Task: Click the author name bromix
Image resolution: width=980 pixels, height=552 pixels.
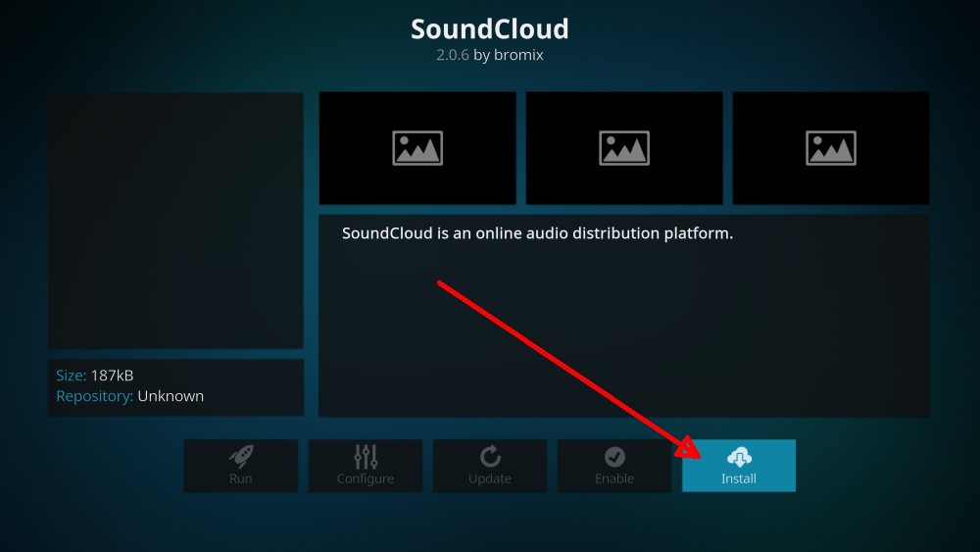Action: point(518,55)
